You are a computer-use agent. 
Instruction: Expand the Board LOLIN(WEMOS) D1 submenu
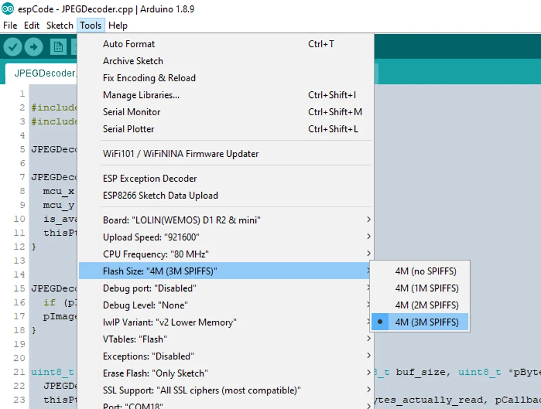[x=226, y=220]
